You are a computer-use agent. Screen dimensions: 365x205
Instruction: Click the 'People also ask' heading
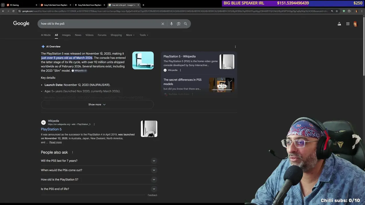click(x=54, y=152)
